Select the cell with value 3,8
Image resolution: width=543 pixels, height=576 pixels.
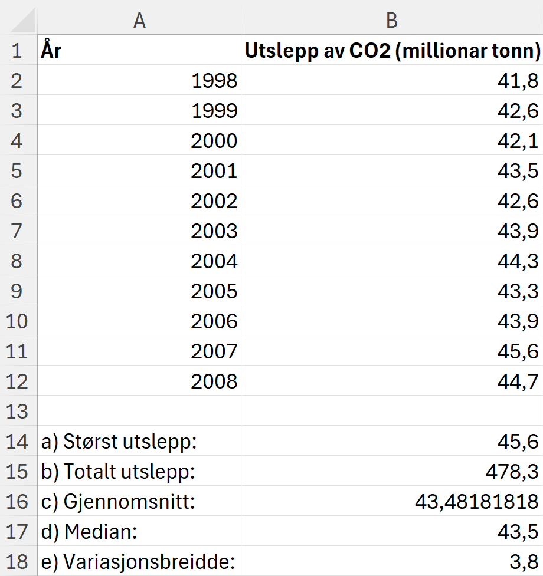coord(391,561)
